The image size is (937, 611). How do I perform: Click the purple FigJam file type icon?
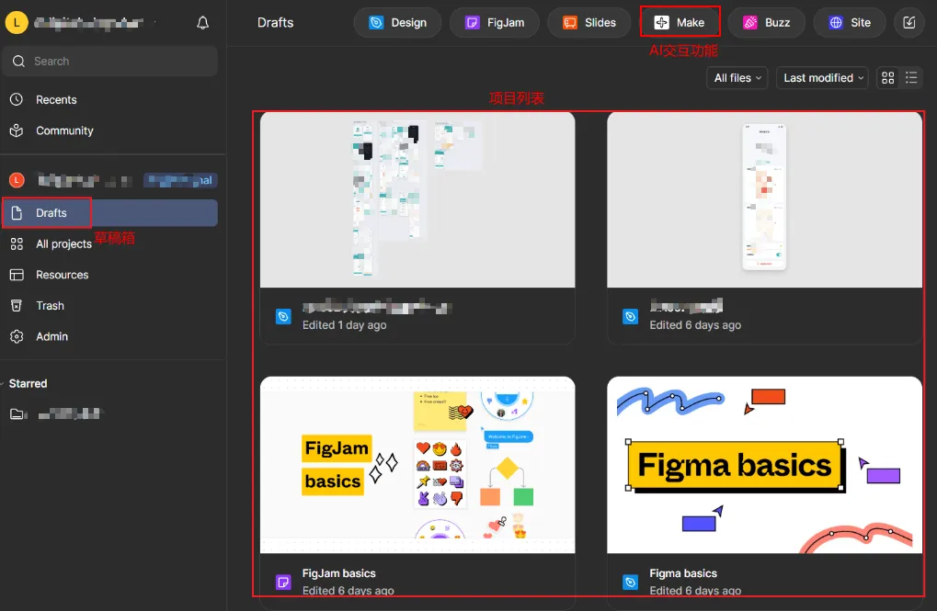283,582
